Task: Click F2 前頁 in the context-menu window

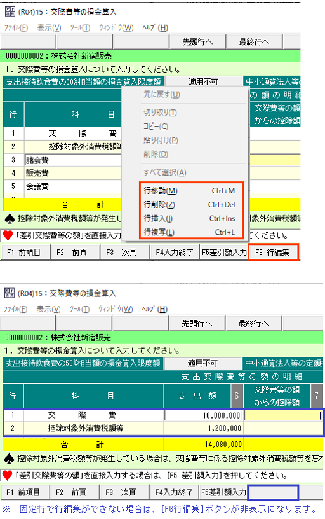Action: pos(76,253)
